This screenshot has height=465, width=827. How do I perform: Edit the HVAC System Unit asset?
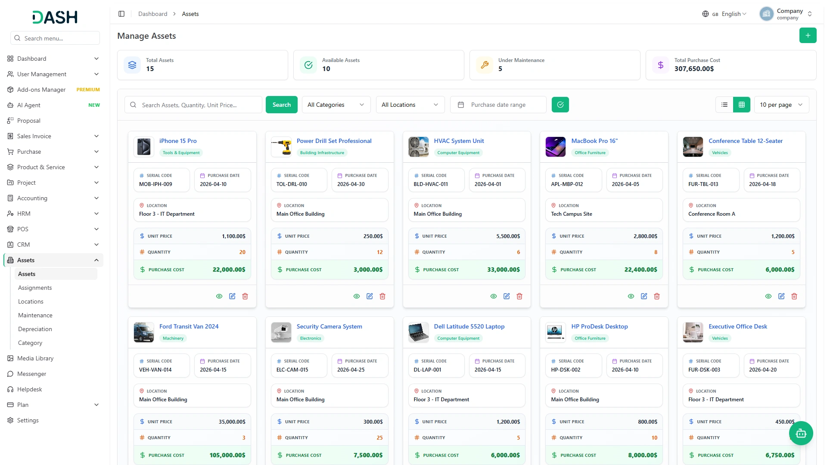(x=507, y=296)
